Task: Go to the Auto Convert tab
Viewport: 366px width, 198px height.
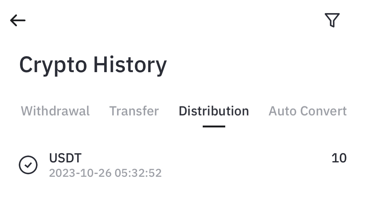Action: click(x=308, y=111)
